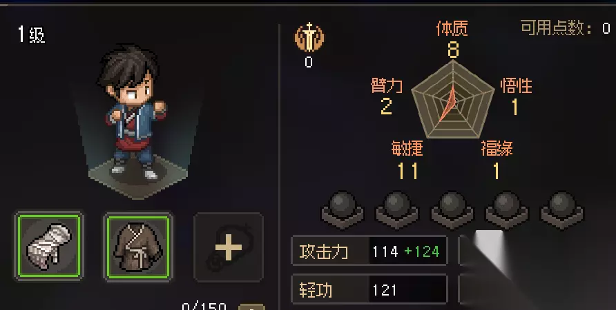Click the 体质 attribute label
Viewport: 616px width, 310px height.
coord(452,29)
